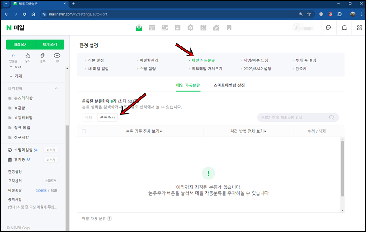The image size is (366, 232).
Task: Open the Naver Mail home icon
Action: pyautogui.click(x=139, y=28)
